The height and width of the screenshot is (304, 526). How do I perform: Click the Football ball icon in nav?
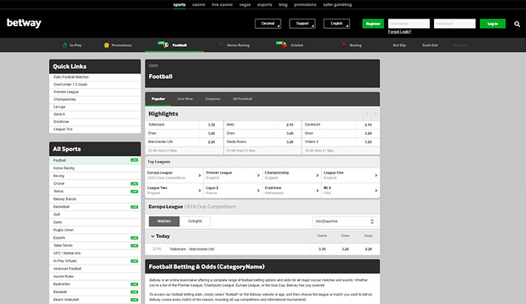point(166,44)
